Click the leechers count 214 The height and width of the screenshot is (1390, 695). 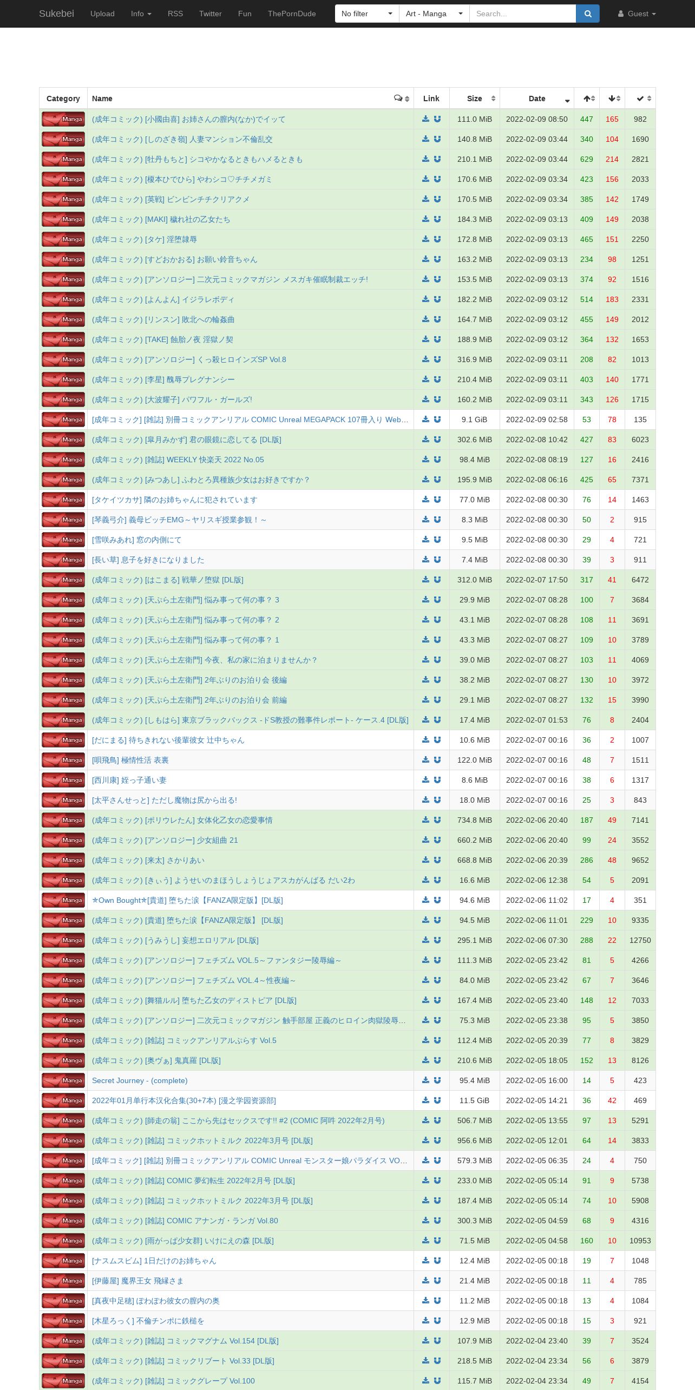[x=612, y=159]
